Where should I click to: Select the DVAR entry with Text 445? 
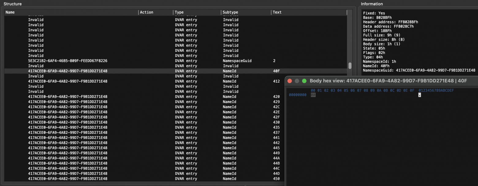145,148
